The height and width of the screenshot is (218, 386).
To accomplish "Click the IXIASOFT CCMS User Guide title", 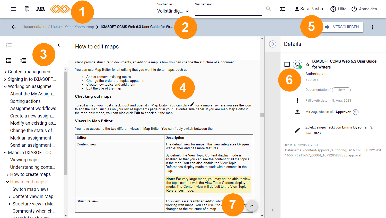I will click(x=344, y=64).
